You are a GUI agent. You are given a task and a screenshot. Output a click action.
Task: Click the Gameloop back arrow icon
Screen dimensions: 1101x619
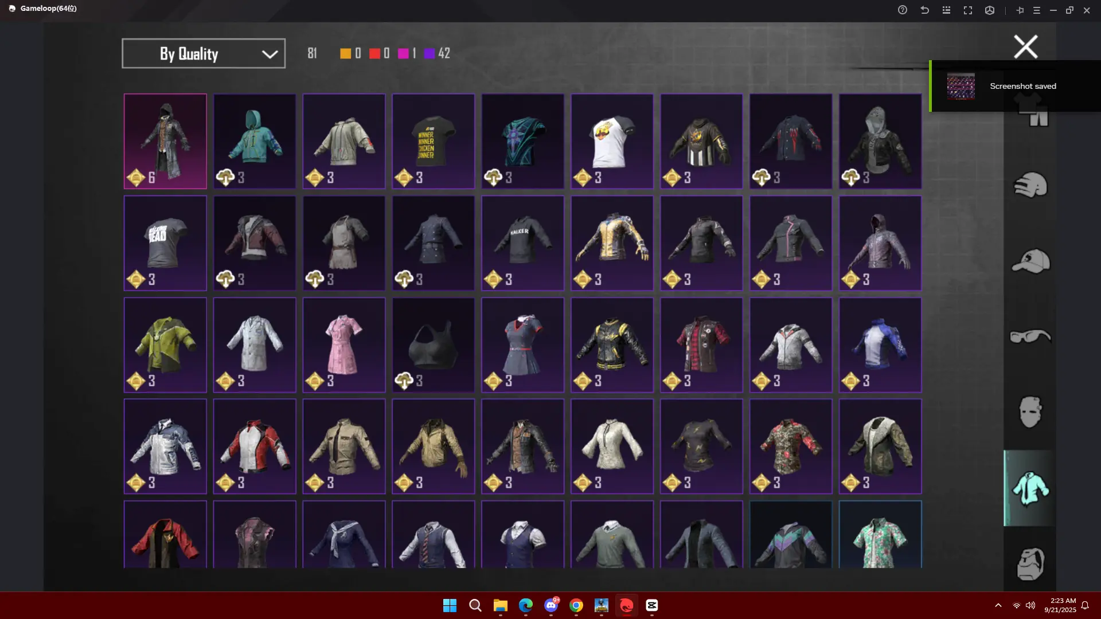(924, 10)
